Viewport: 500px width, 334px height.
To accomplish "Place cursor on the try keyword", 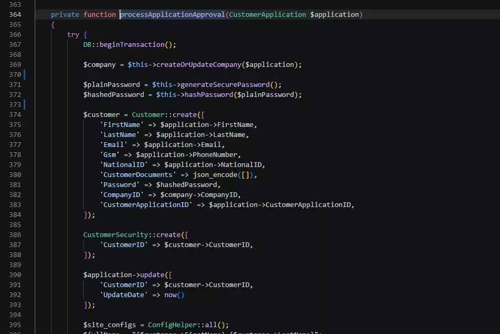I will (x=73, y=34).
